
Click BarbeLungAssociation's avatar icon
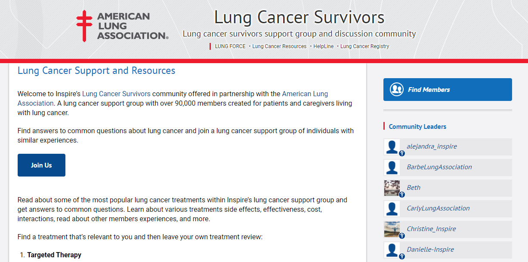coord(392,168)
